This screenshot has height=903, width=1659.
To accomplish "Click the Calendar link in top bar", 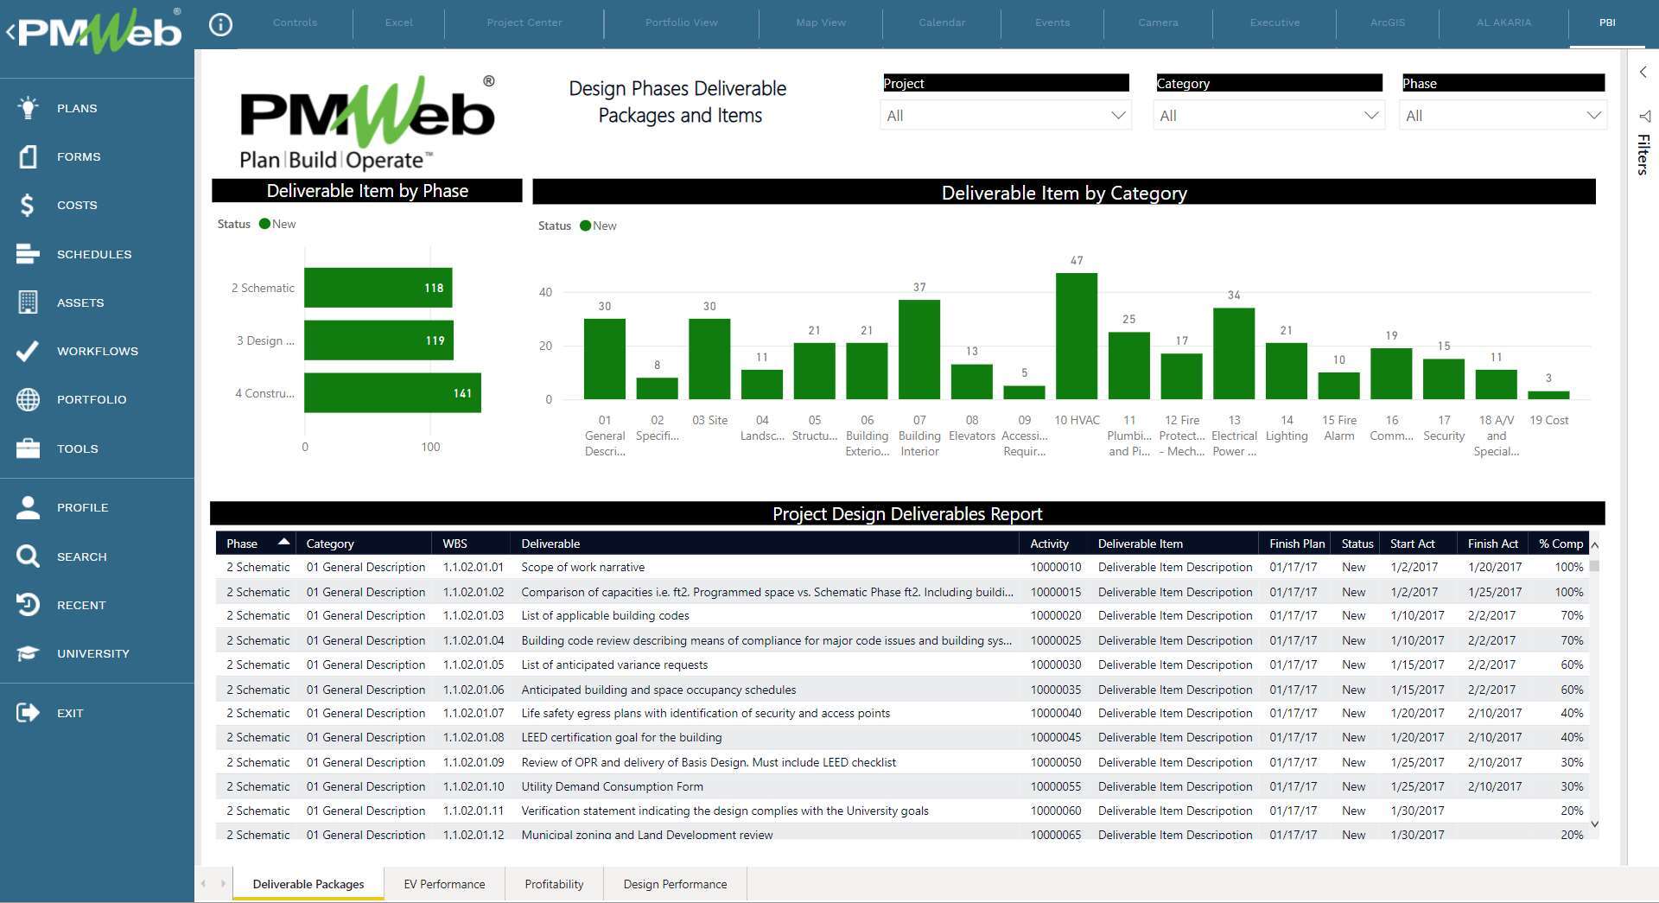I will coord(941,22).
